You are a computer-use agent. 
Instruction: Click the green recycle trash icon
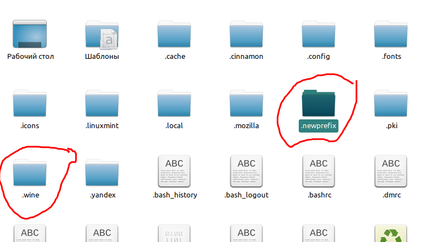click(x=391, y=233)
